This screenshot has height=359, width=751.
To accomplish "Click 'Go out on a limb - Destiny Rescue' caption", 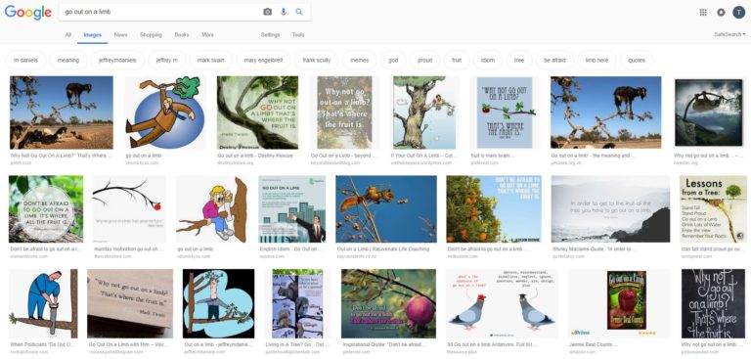I will [255, 156].
